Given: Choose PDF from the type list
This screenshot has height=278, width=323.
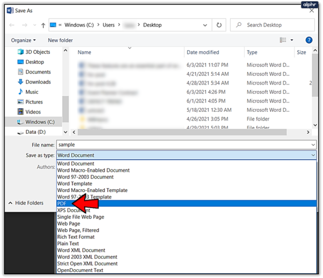Looking at the screenshot, I should pos(186,203).
